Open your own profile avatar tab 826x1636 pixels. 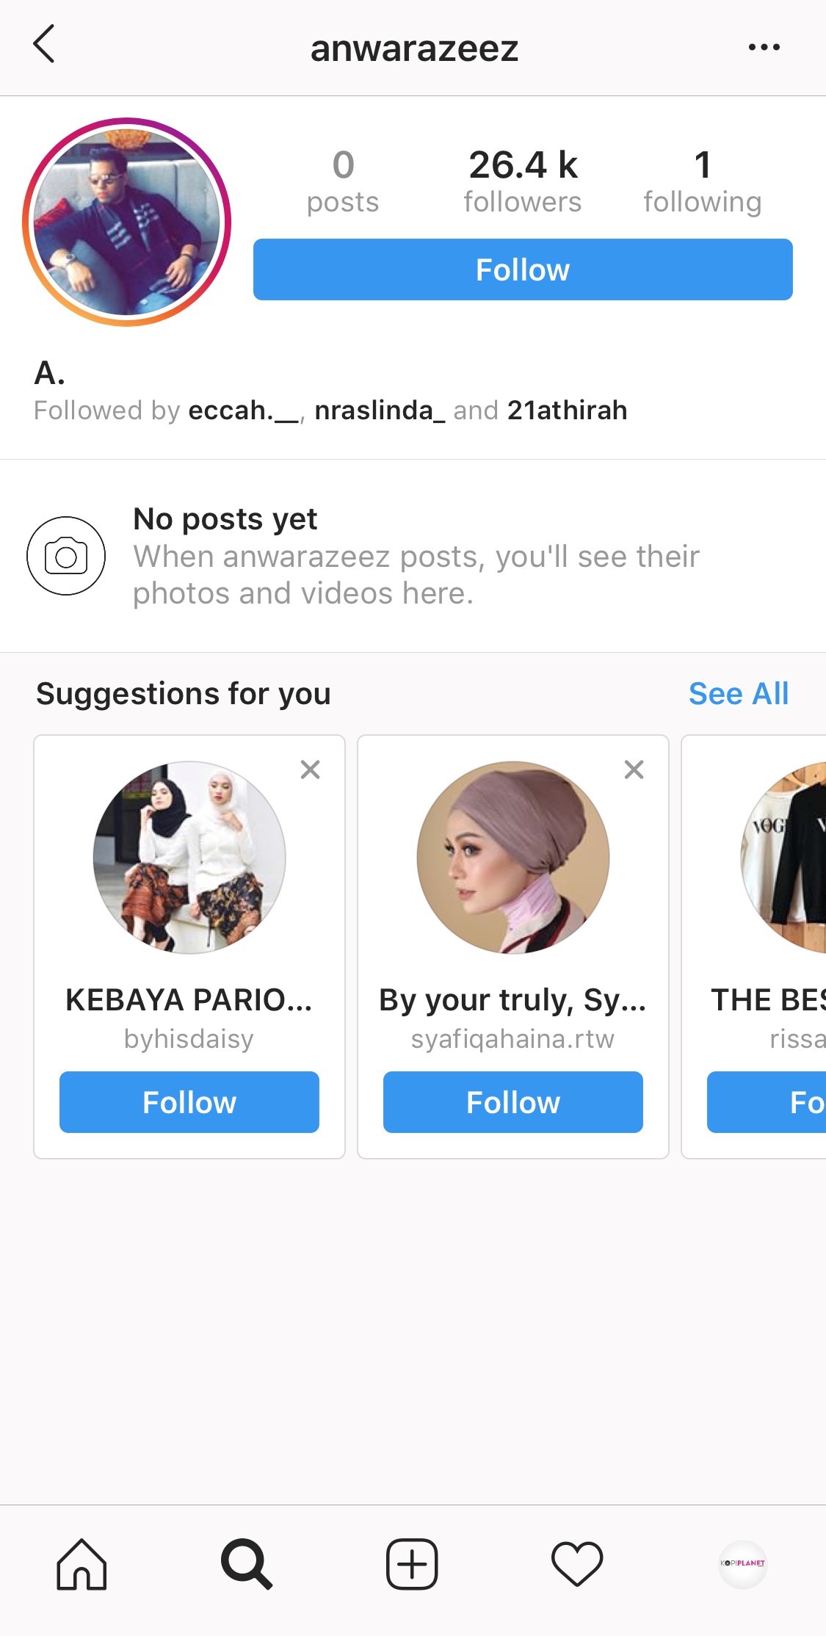(x=742, y=1564)
